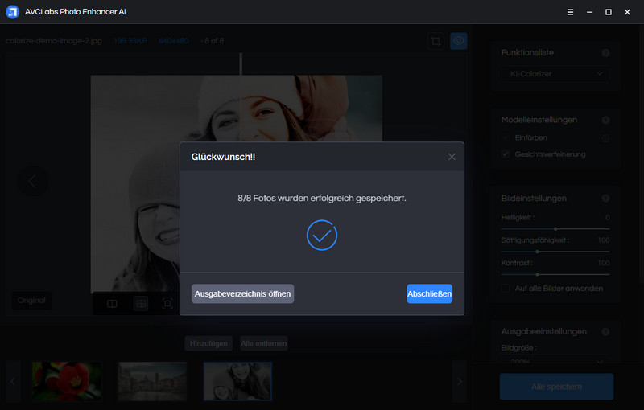The image size is (644, 410).
Task: Enable Auf alle Bilder anwenden checkbox
Action: [x=506, y=288]
